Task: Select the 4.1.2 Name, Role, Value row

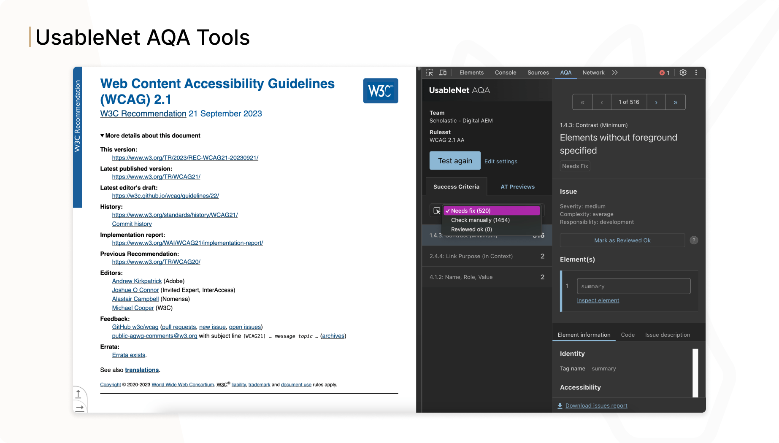Action: (487, 277)
